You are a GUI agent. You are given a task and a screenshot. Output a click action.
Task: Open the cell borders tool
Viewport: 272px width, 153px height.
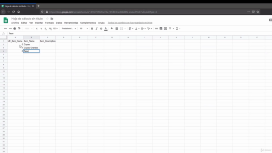(x=117, y=28)
